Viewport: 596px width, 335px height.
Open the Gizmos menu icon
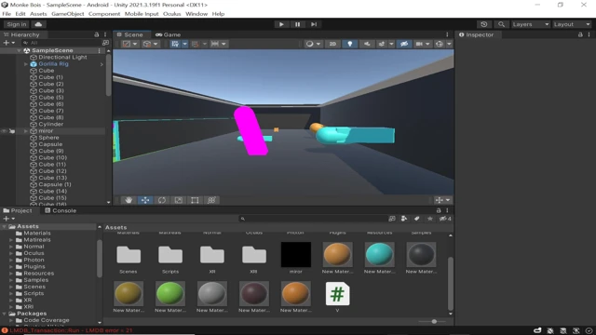[440, 44]
